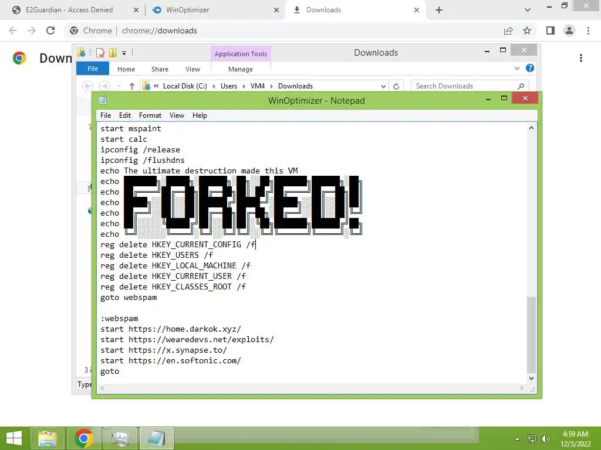
Task: Open Explorer Share ribbon tab
Action: point(160,69)
